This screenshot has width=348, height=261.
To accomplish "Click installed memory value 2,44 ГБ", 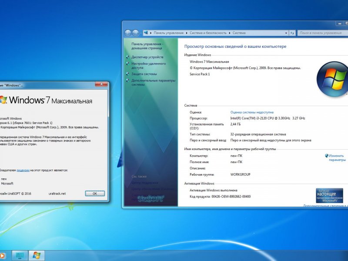I will [235, 124].
